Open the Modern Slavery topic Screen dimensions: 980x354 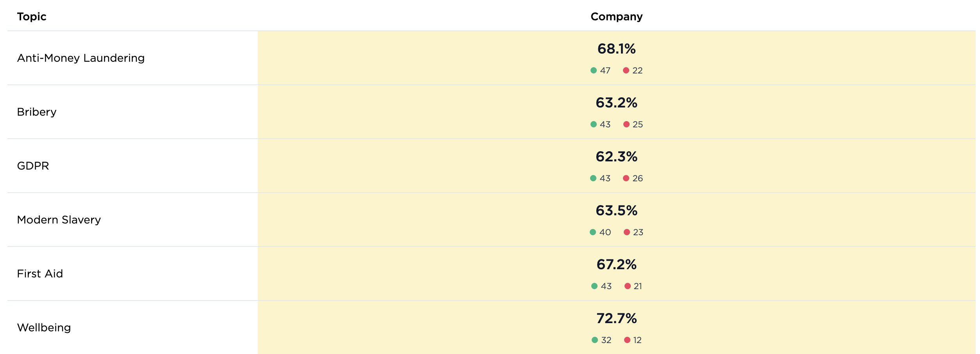59,220
